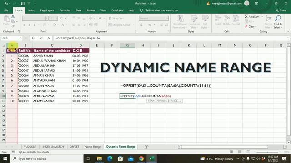Click the Select All corner triangle

(4, 45)
